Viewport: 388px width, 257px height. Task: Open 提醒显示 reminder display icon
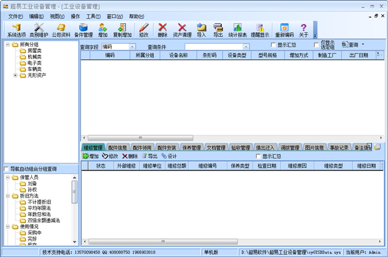tap(260, 30)
